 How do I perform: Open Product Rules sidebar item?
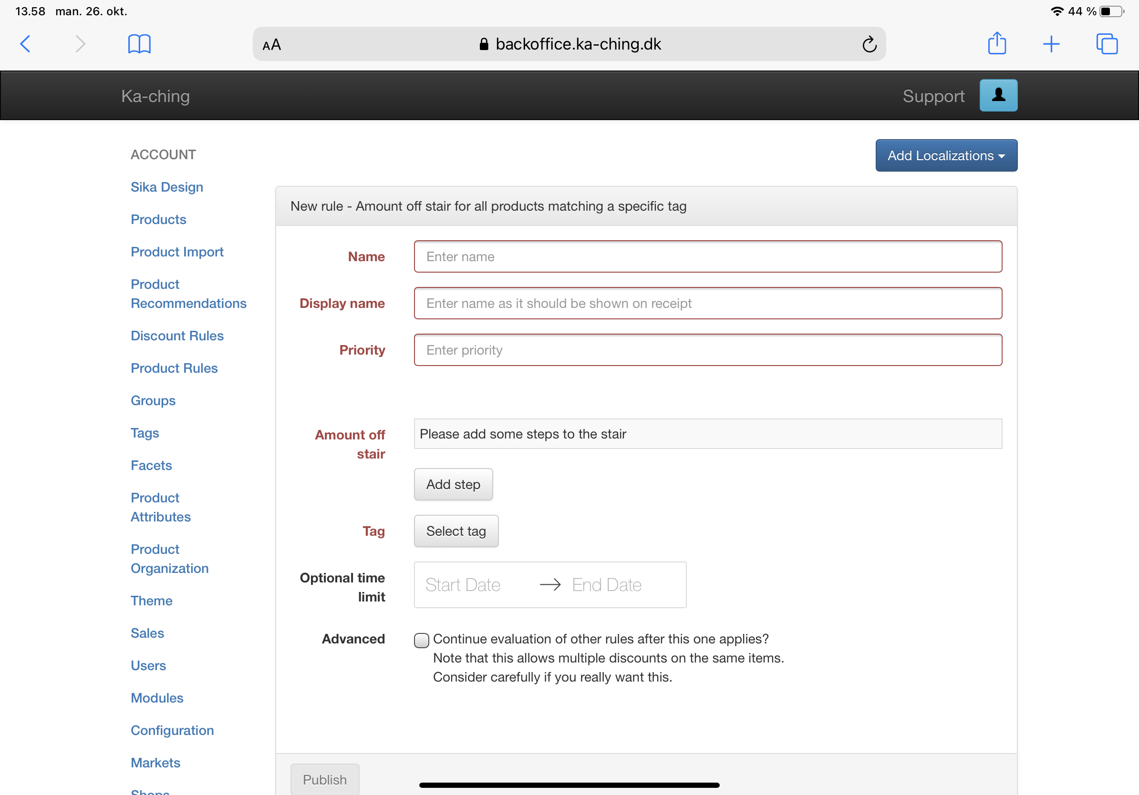(174, 368)
